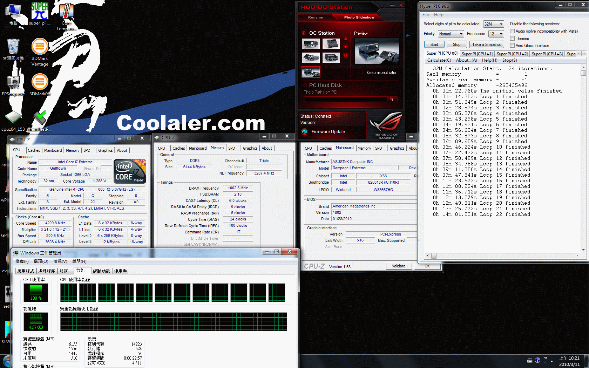Click the red refresh icon in OC Station
The height and width of the screenshot is (368, 589).
(346, 55)
